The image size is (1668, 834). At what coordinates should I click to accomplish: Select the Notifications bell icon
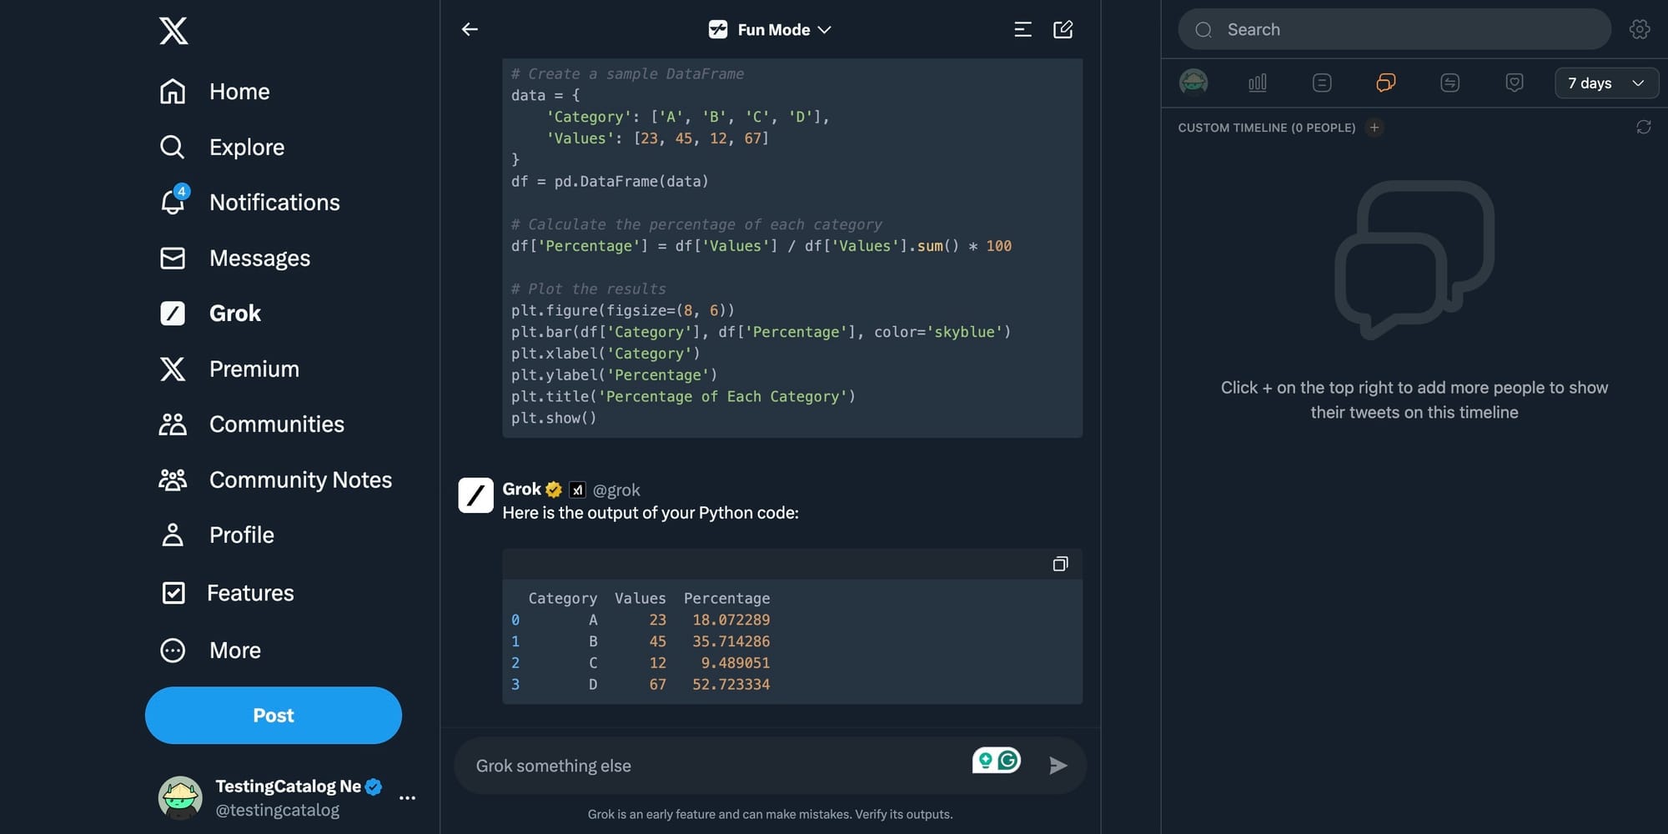point(173,202)
